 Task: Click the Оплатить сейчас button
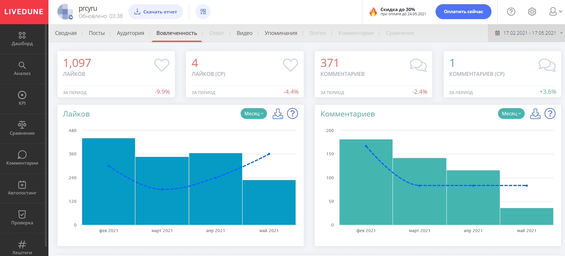point(463,12)
